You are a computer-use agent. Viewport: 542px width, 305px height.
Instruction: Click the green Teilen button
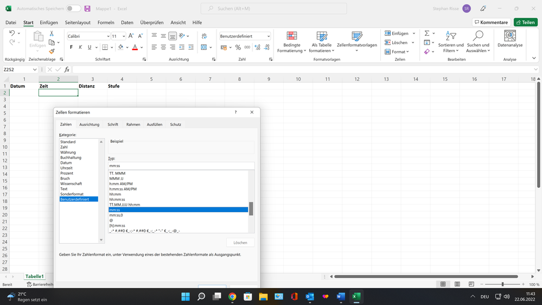pyautogui.click(x=525, y=22)
